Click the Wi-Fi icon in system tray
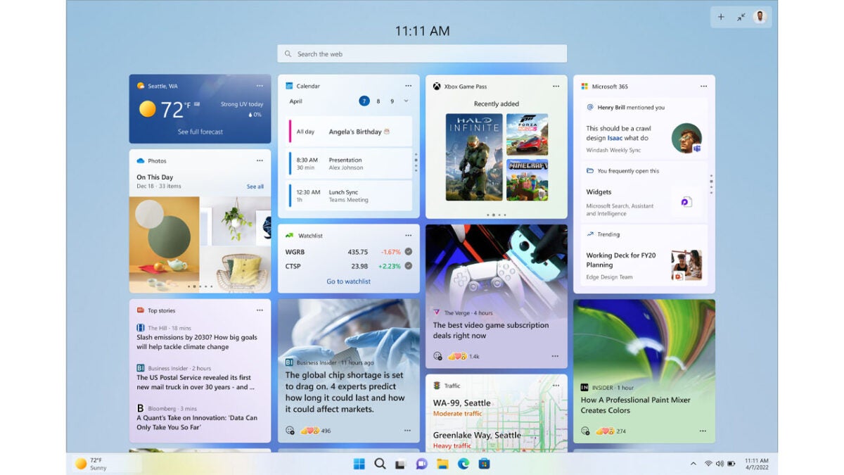Image resolution: width=844 pixels, height=475 pixels. (x=708, y=464)
